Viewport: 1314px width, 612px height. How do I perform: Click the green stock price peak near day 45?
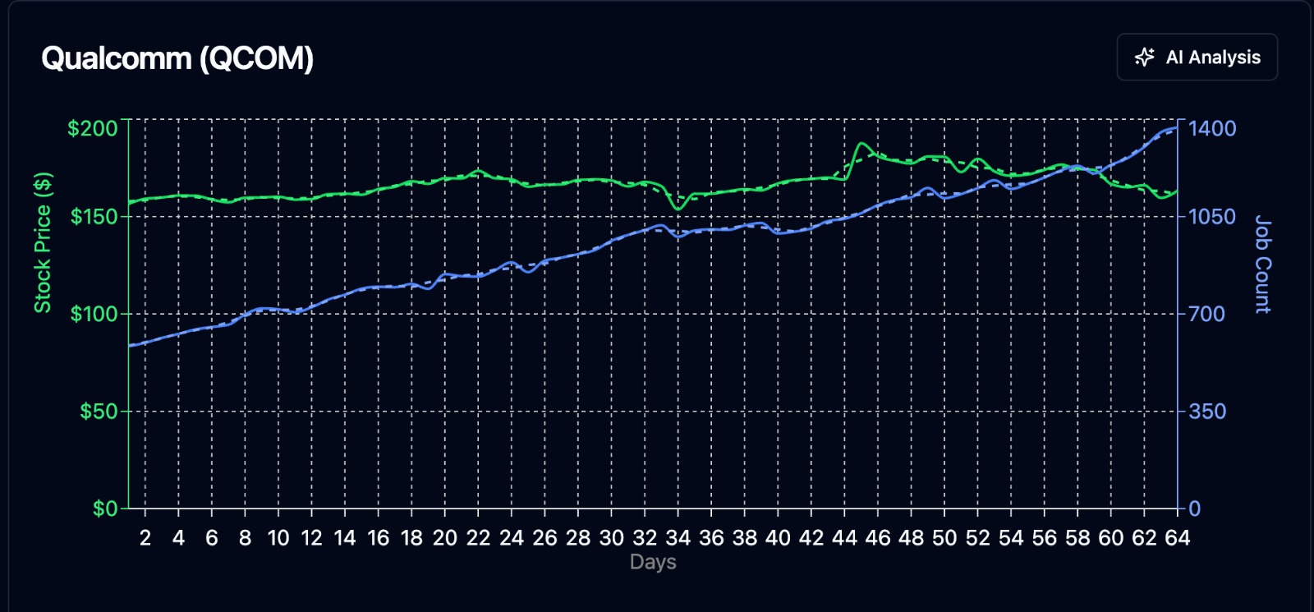pyautogui.click(x=861, y=144)
